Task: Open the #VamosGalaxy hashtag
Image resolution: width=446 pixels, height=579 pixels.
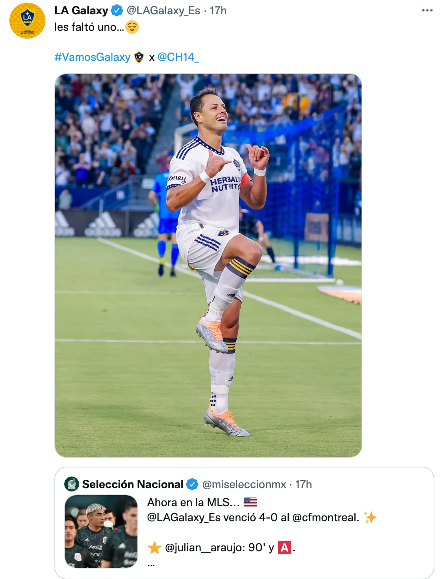Action: 92,57
